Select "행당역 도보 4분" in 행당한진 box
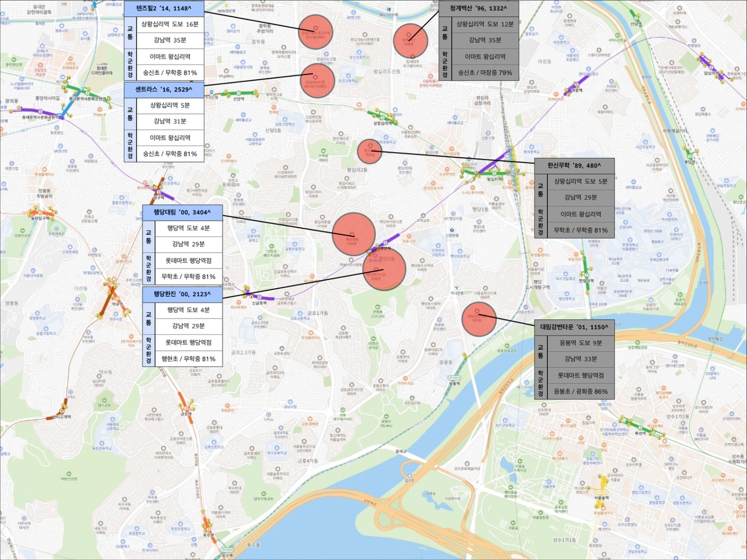Image resolution: width=747 pixels, height=560 pixels. click(189, 310)
